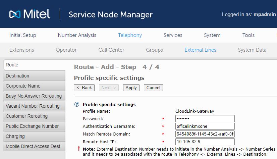
Task: Select Vacant Number Rerouting sidebar item
Action: tap(34, 106)
